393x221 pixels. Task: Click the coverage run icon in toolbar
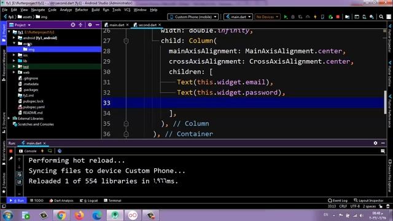(x=300, y=17)
